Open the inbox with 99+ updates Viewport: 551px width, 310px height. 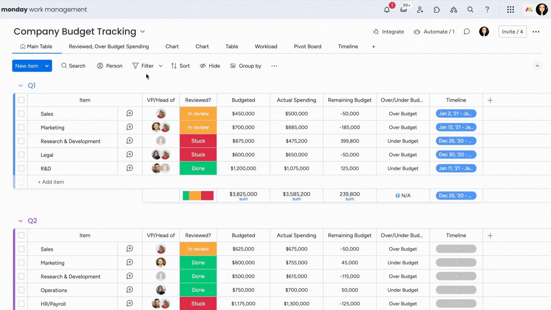tap(403, 9)
